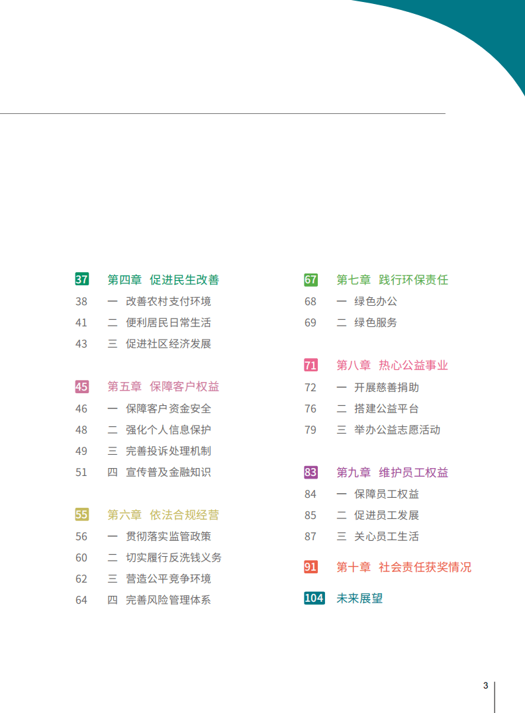Go to entry 二 强化个人信息保护
The width and height of the screenshot is (525, 713).
point(159,430)
